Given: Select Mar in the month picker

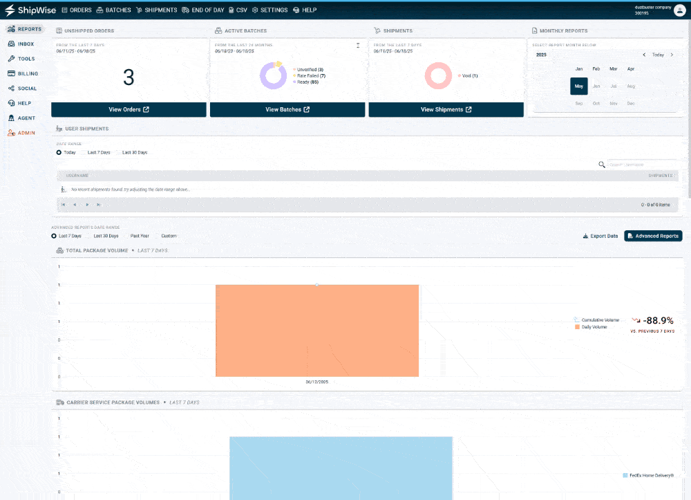Looking at the screenshot, I should [614, 68].
